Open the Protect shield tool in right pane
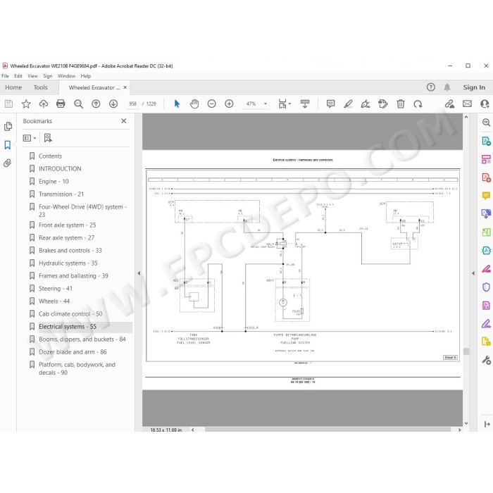Image resolution: width=493 pixels, height=493 pixels. [x=486, y=287]
